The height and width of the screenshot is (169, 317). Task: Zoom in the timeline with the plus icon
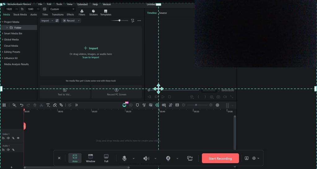(211, 105)
